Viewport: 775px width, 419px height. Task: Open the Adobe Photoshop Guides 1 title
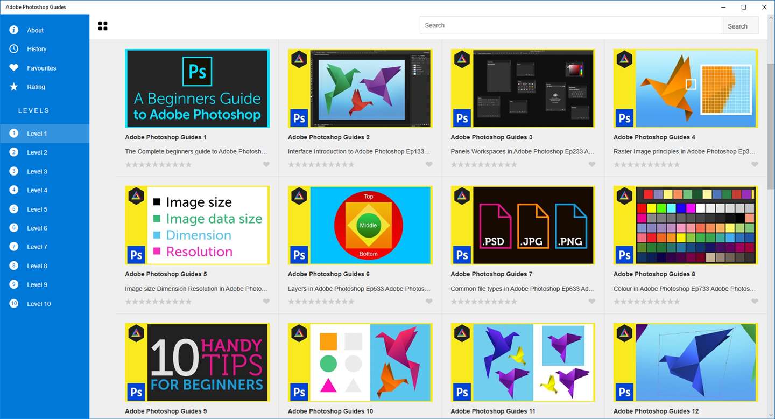click(166, 137)
